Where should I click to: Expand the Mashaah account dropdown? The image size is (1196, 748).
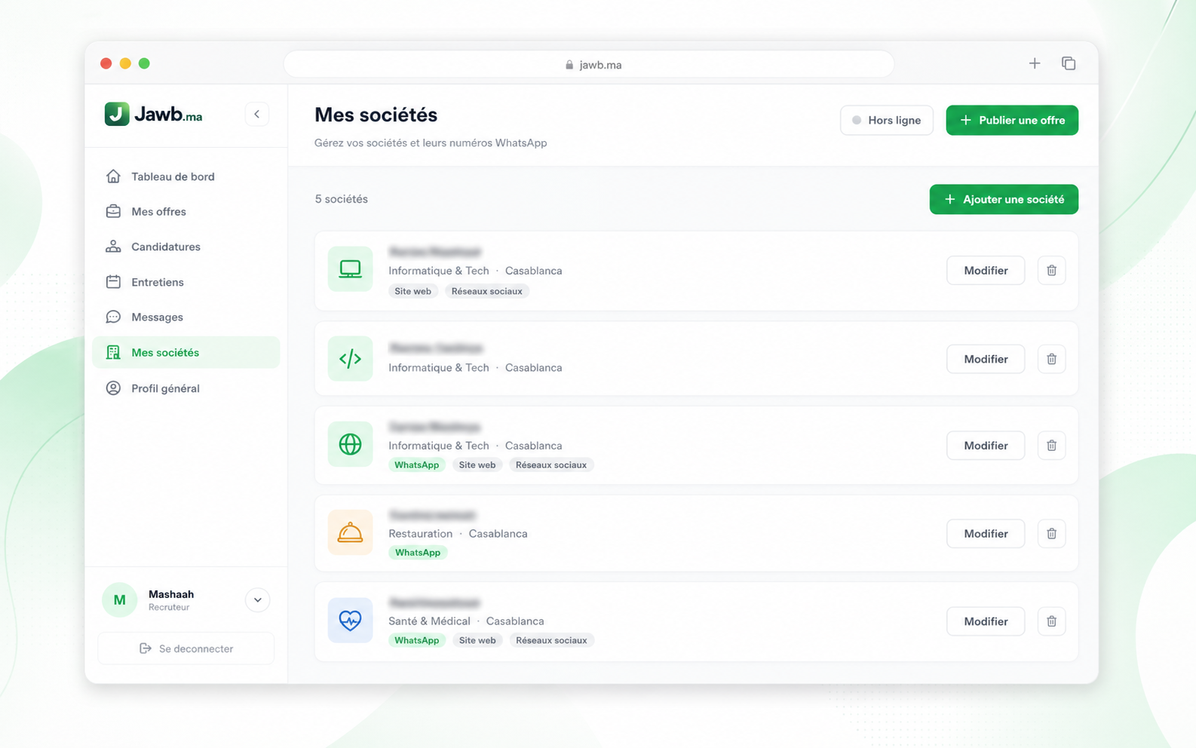point(257,600)
